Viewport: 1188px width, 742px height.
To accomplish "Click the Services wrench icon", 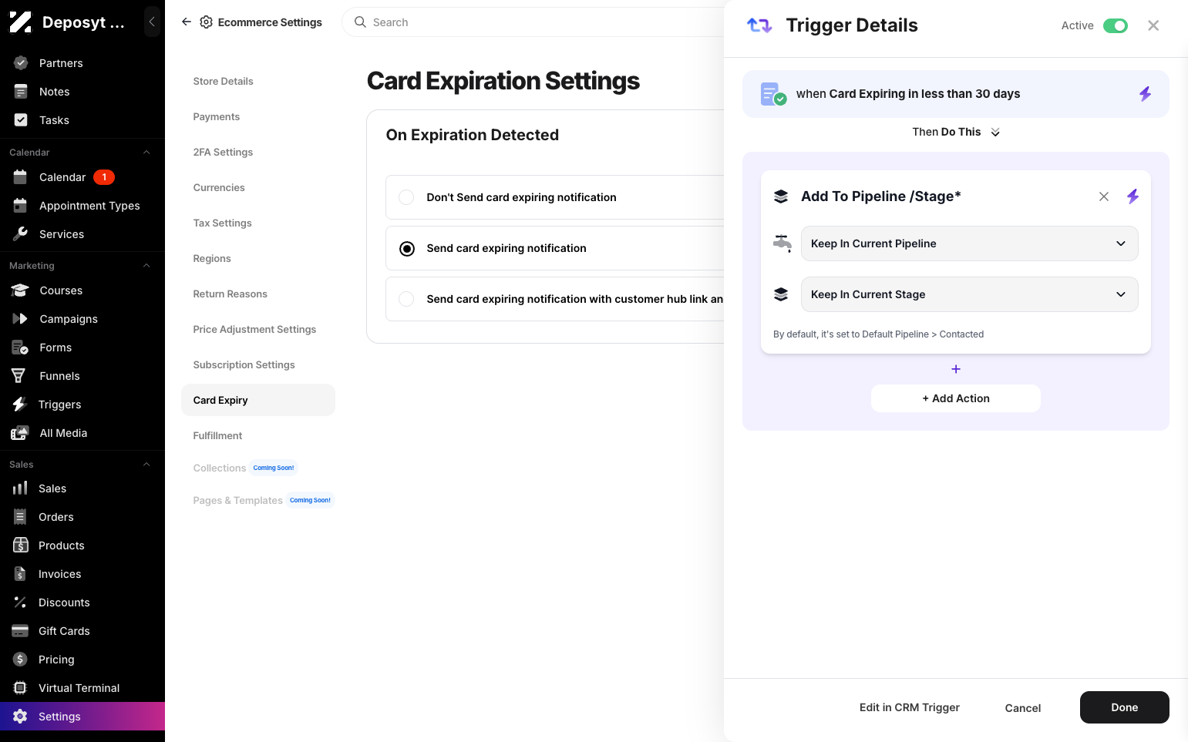I will [x=21, y=234].
